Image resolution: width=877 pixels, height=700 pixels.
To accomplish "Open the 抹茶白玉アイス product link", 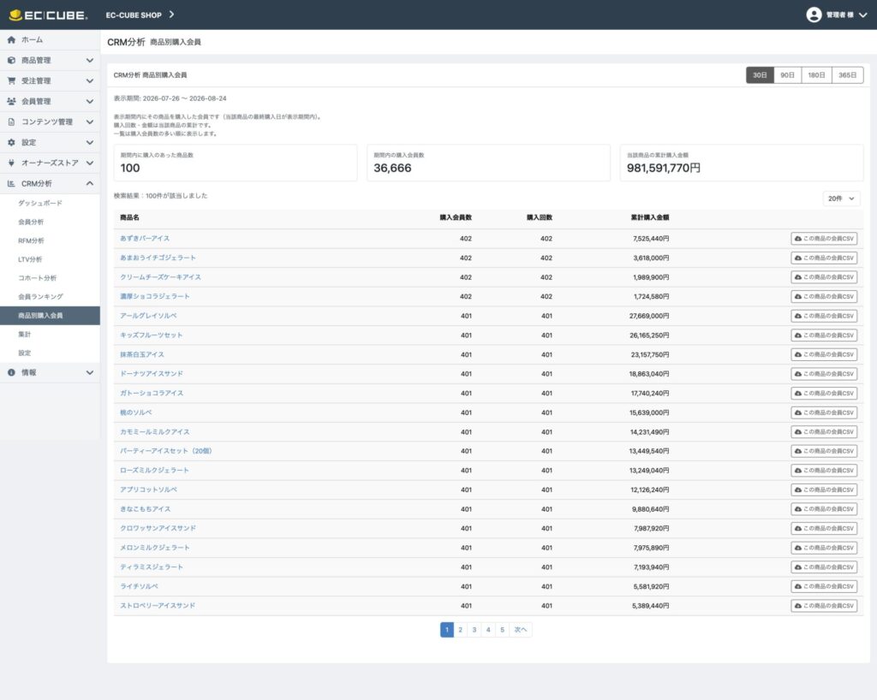I will [141, 354].
